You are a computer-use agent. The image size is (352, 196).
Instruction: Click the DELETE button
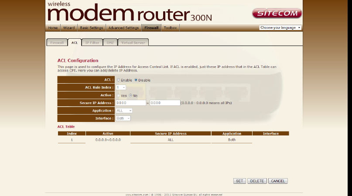click(257, 181)
